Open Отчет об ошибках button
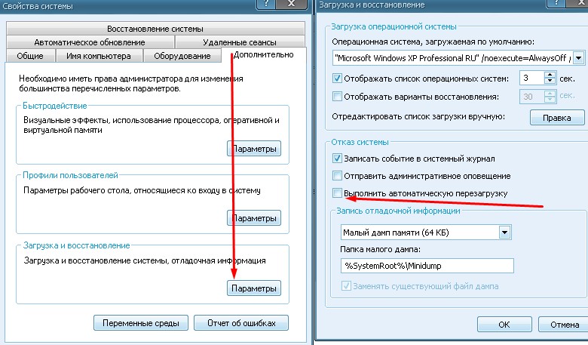Viewport: 588px width, 345px height. 241,323
